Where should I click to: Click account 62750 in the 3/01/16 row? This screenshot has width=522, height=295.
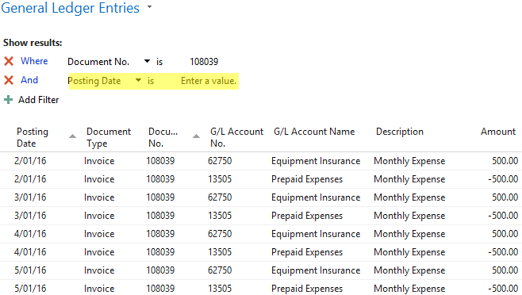220,197
